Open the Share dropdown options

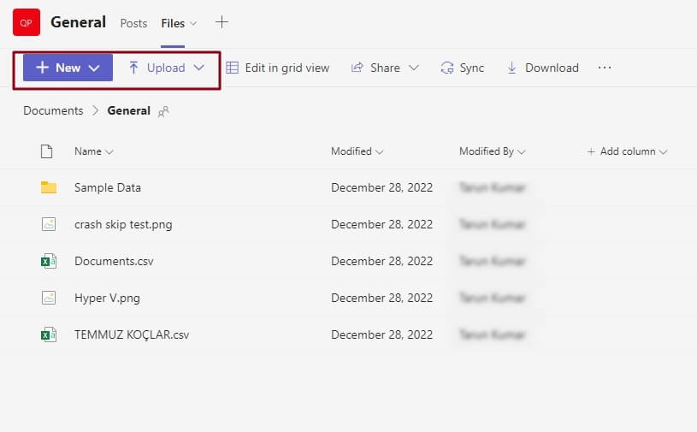pos(384,68)
